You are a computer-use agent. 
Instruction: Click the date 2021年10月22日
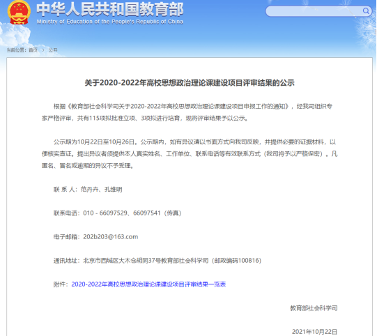pyautogui.click(x=314, y=332)
